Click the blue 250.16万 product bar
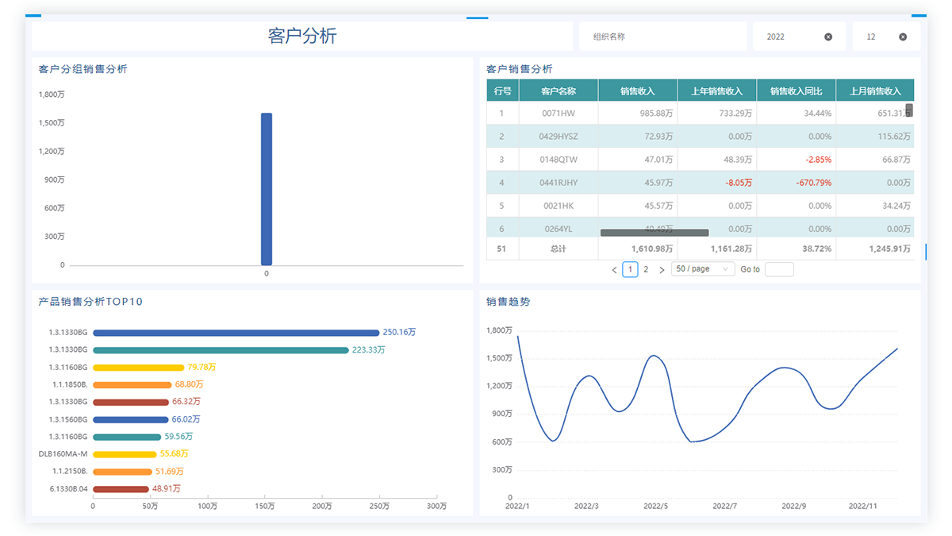Viewport: 952px width, 536px height. pos(236,333)
